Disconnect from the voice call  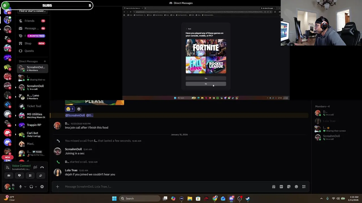tap(42, 167)
